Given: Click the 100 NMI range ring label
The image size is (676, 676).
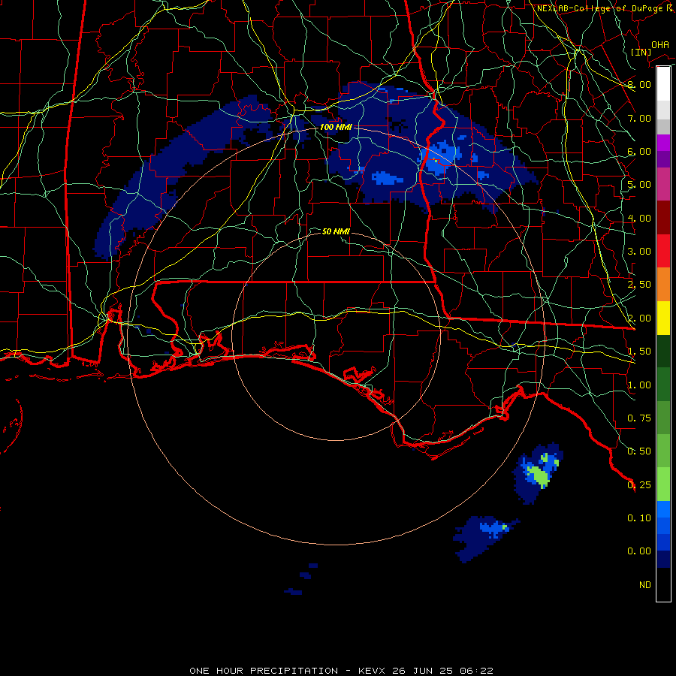Looking at the screenshot, I should pos(336,127).
